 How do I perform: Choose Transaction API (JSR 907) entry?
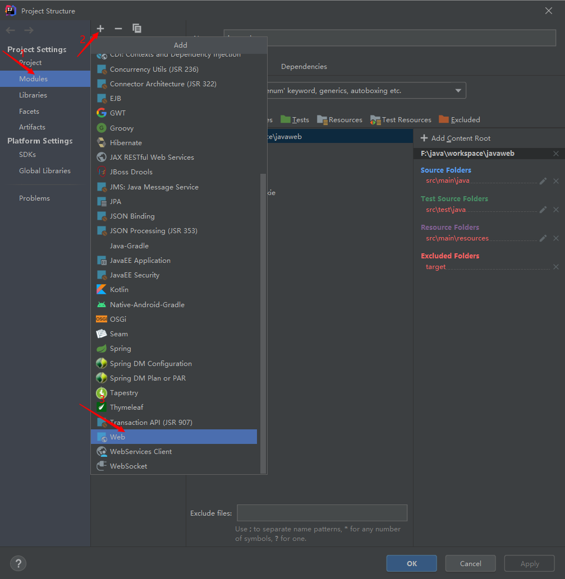[174, 422]
